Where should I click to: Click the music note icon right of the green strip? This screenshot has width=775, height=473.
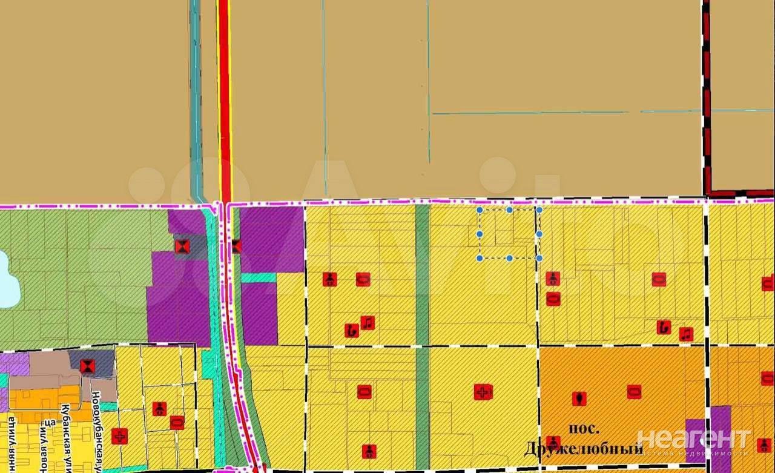click(x=368, y=323)
